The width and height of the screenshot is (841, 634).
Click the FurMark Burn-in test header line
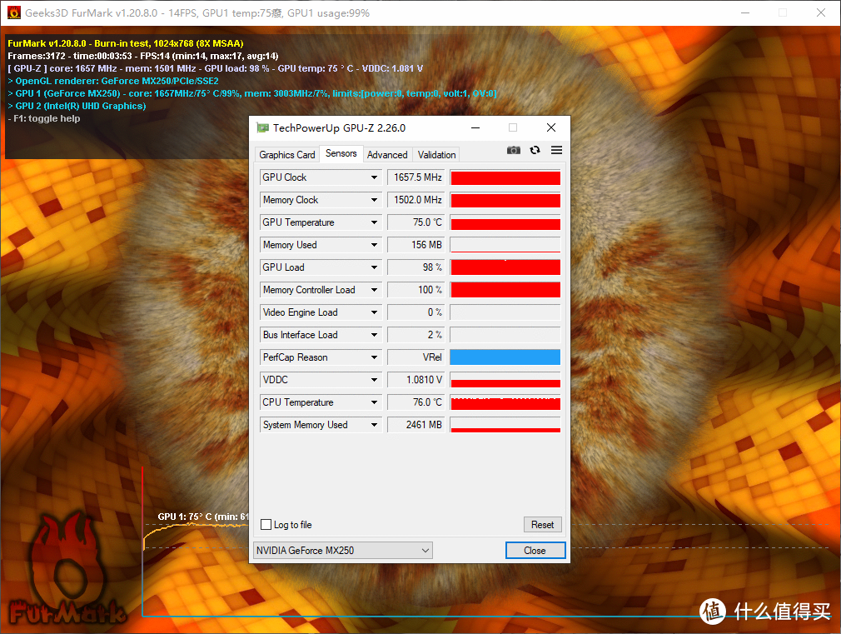[126, 43]
